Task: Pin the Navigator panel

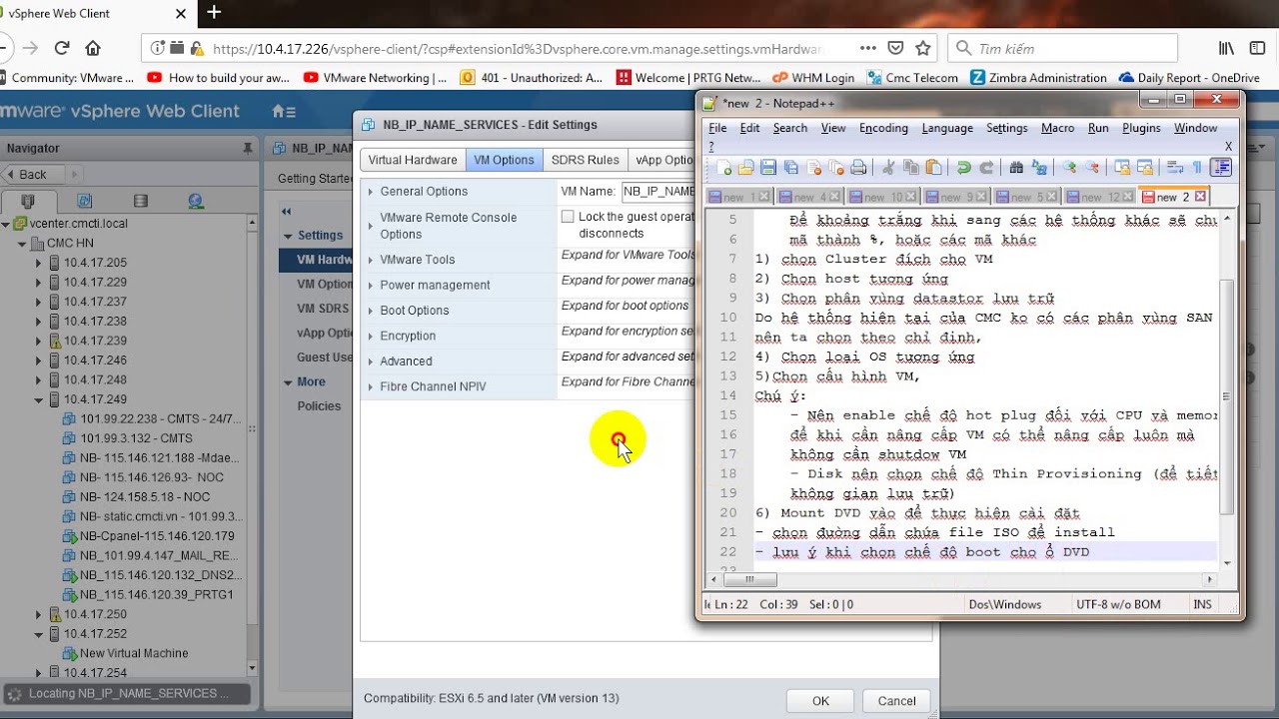Action: [248, 148]
